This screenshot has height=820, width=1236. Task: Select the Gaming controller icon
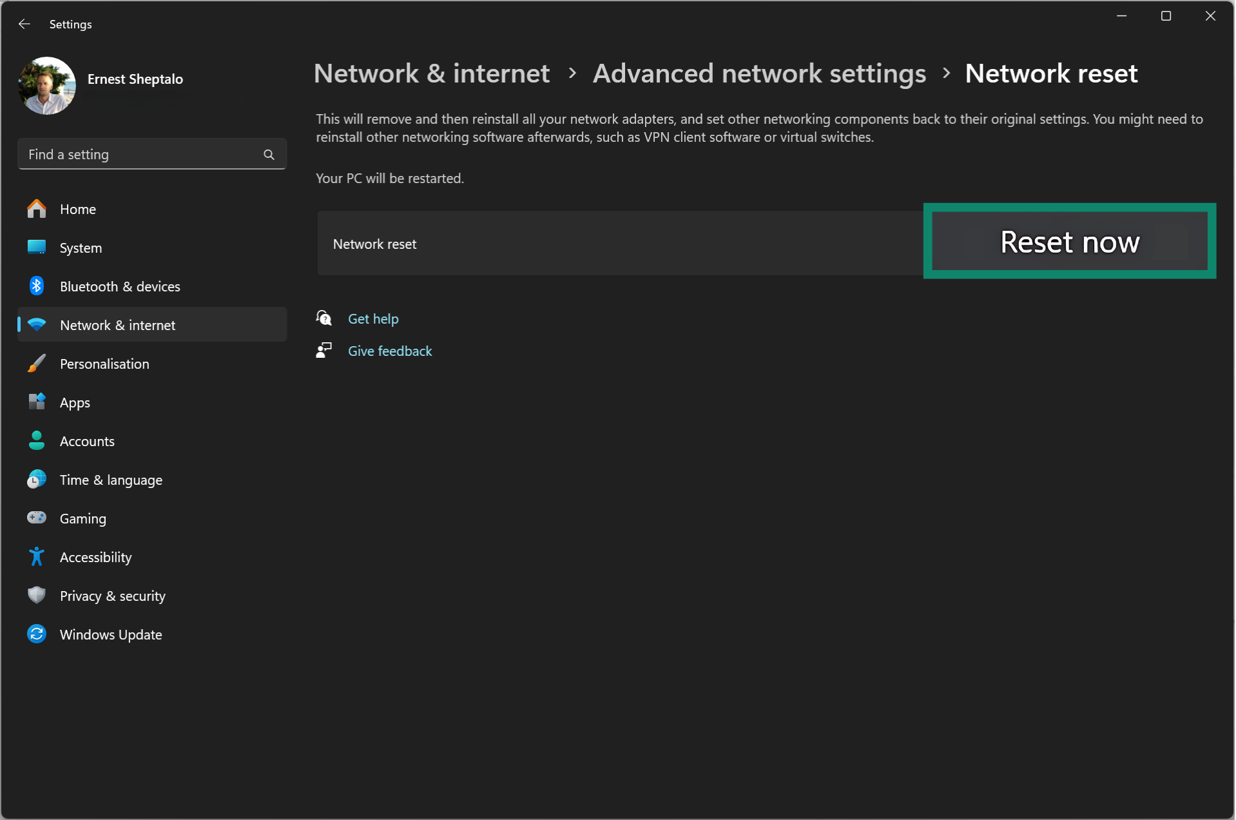pyautogui.click(x=37, y=518)
